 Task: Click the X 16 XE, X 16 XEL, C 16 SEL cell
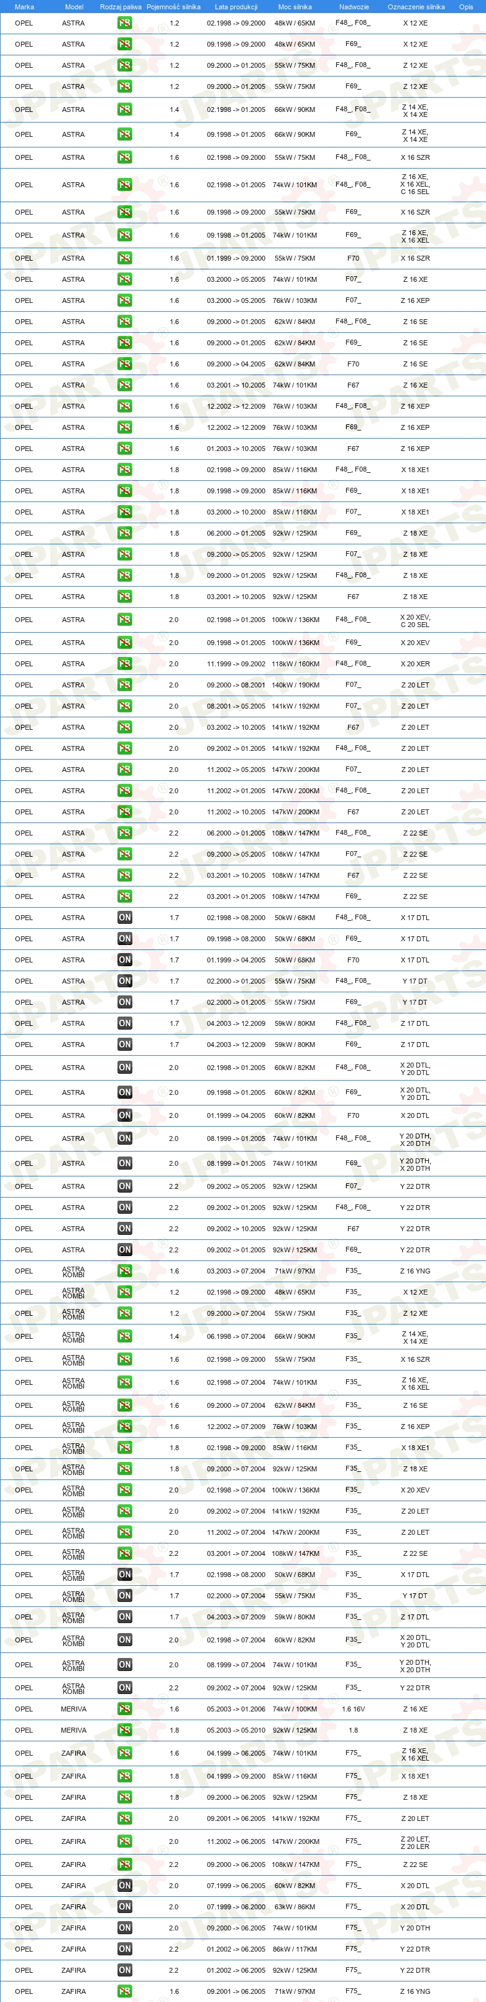pyautogui.click(x=415, y=184)
